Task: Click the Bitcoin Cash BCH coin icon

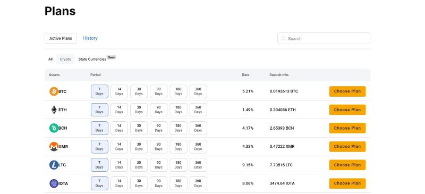Action: point(54,128)
